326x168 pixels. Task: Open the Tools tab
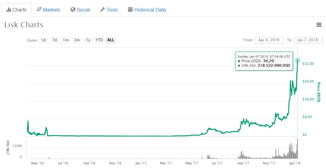point(109,10)
